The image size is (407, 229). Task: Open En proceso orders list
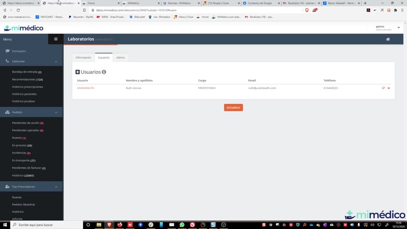click(x=22, y=146)
